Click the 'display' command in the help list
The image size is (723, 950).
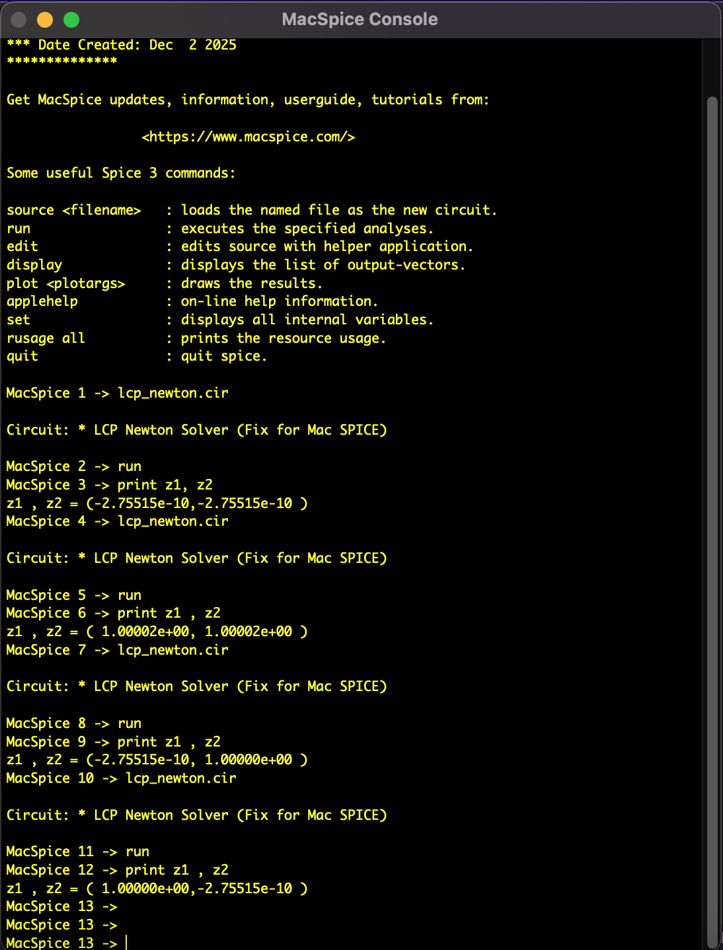coord(34,265)
